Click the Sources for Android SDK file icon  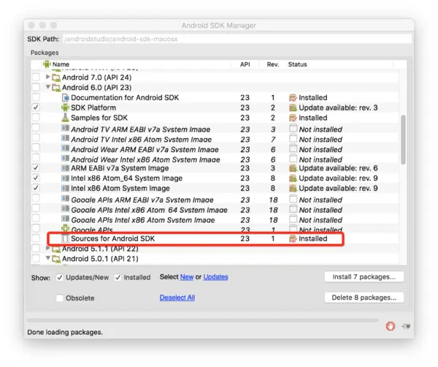click(x=65, y=238)
